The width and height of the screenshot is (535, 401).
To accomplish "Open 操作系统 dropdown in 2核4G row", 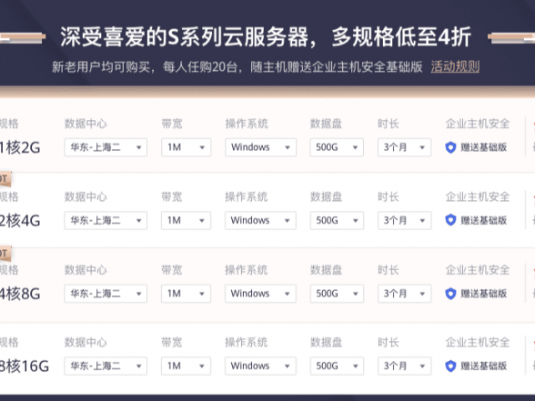I will point(260,220).
